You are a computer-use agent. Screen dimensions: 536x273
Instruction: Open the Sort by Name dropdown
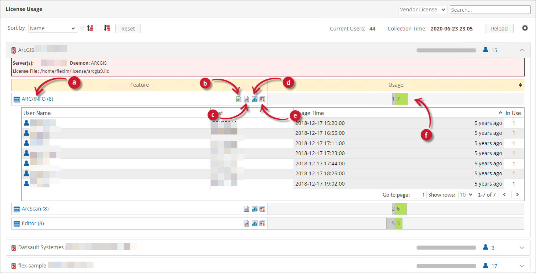tap(52, 28)
